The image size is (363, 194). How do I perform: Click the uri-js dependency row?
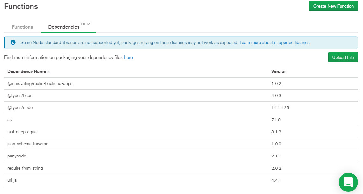[x=12, y=180]
